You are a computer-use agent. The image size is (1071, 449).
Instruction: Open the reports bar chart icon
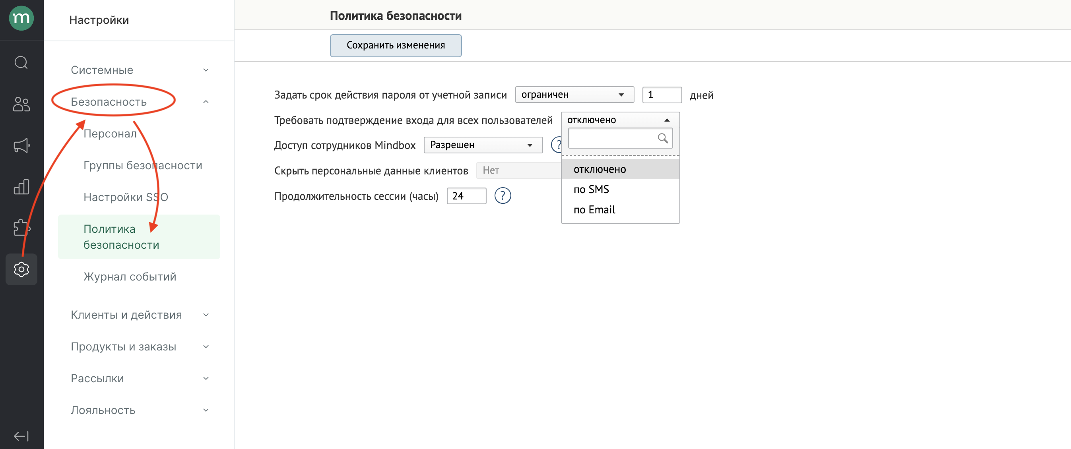21,187
